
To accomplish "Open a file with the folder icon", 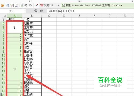I will point(3,6).
